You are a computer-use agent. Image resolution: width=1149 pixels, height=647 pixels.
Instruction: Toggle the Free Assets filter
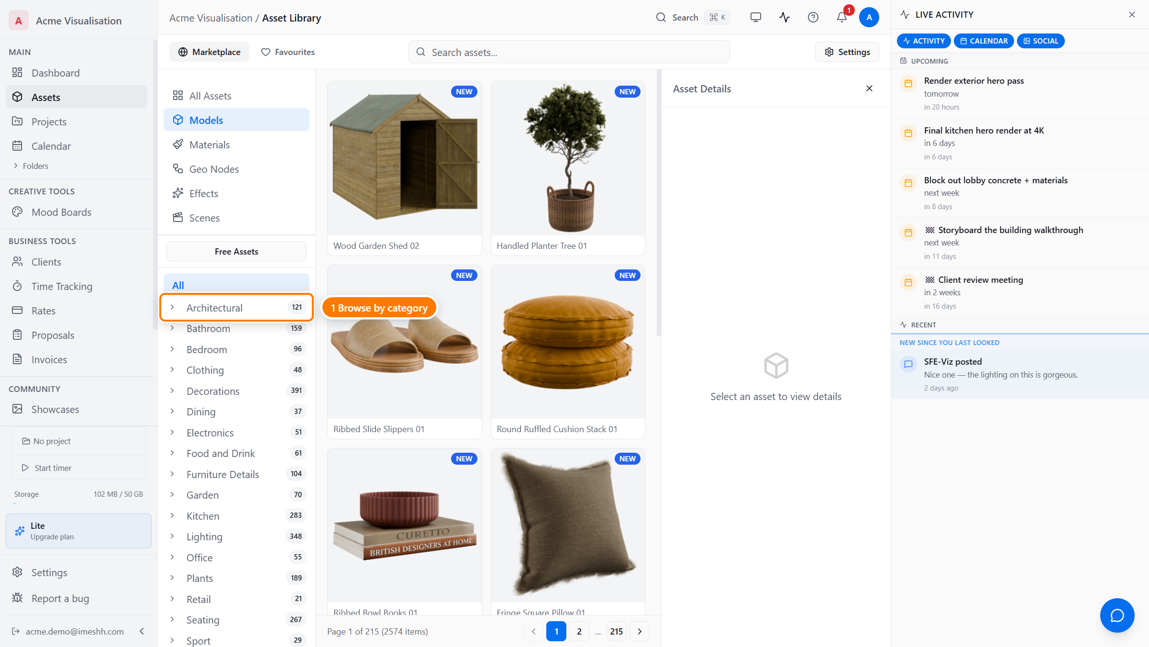click(x=236, y=251)
